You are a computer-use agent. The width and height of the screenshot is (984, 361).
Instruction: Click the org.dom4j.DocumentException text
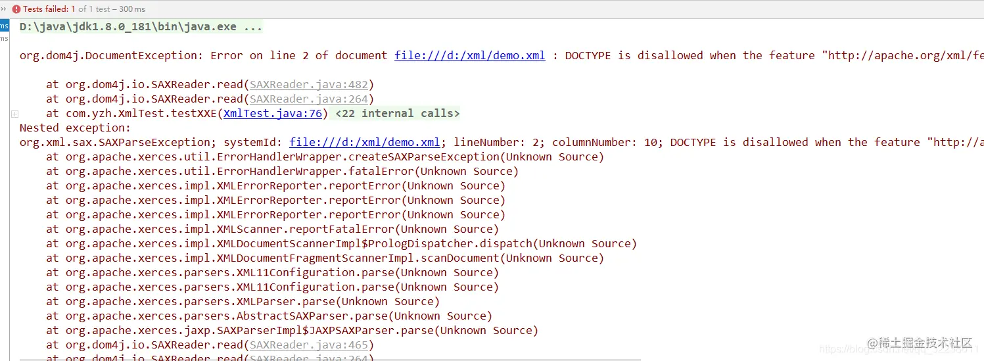(111, 55)
